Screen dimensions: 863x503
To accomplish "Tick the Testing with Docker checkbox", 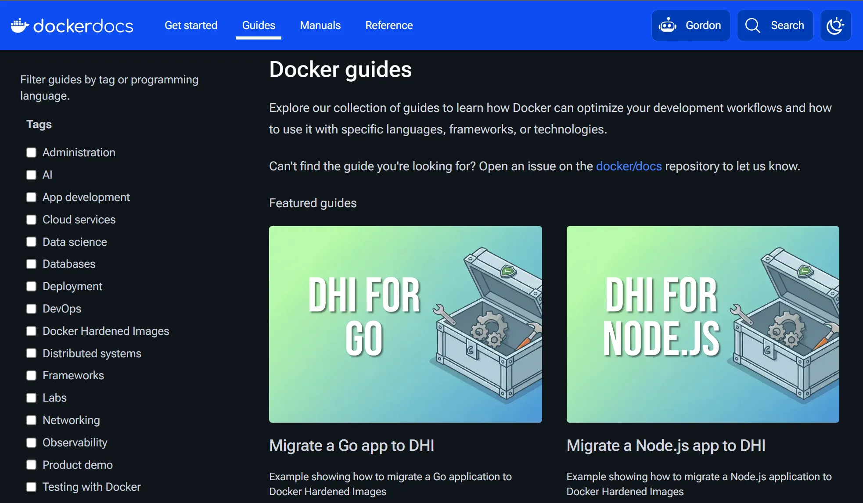I will click(x=31, y=487).
